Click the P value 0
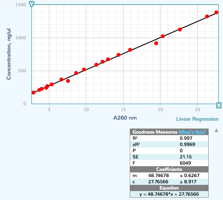This screenshot has height=200, width=223. point(181,151)
